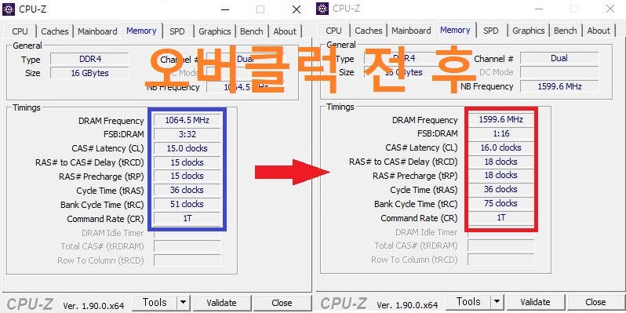Click the CPU-Z app icon in left window title bar
Viewport: 626px width, 313px height.
9,9
